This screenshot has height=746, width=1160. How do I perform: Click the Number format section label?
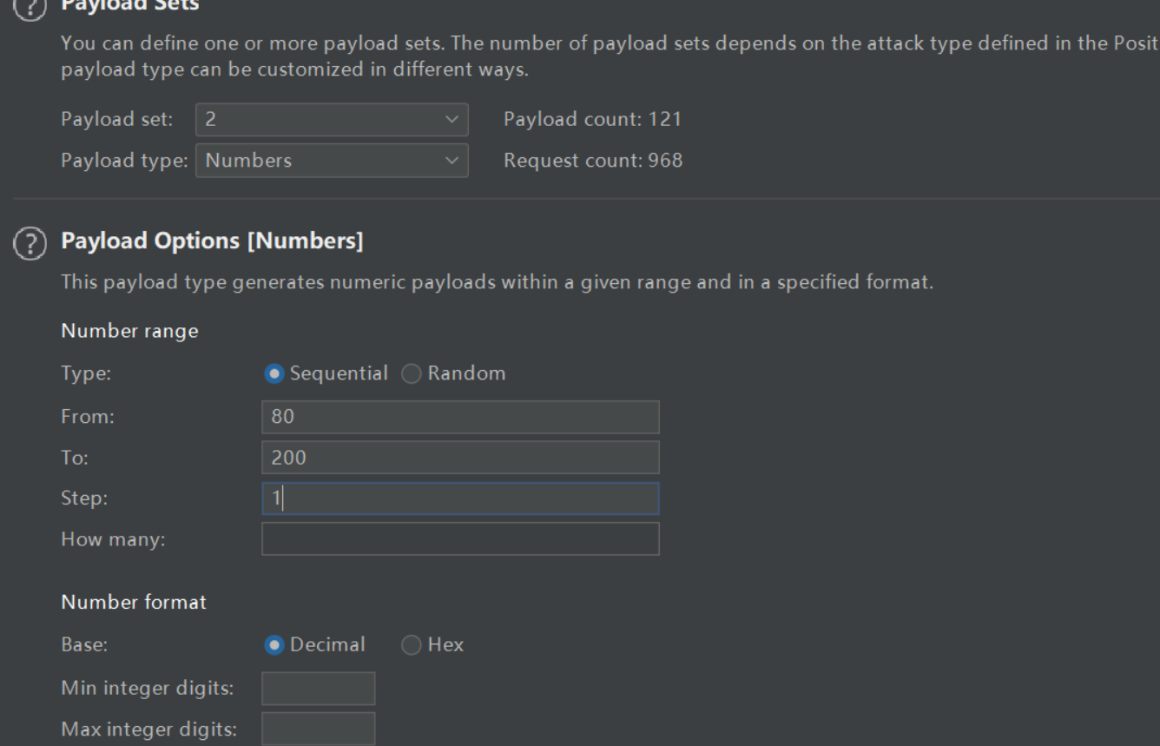click(134, 602)
